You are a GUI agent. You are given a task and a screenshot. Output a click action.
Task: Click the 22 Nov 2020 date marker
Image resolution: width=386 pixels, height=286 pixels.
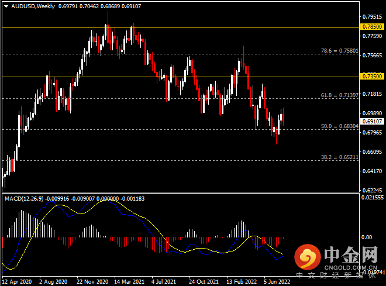(92, 281)
